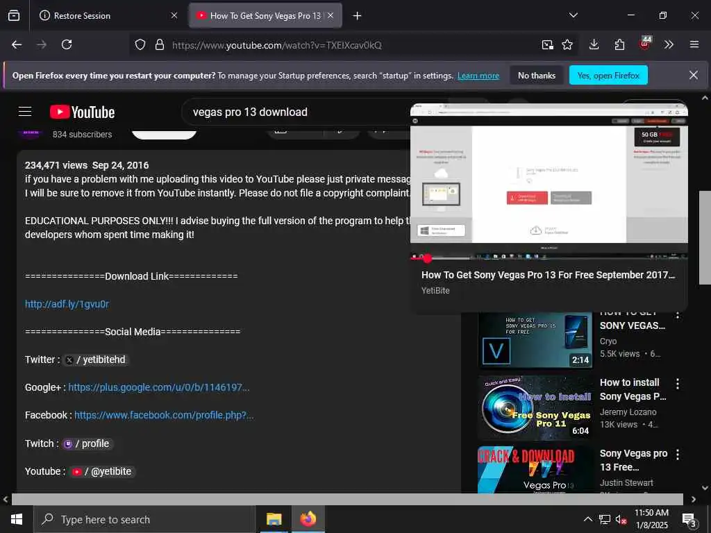Image resolution: width=711 pixels, height=533 pixels.
Task: Click Sony Vegas pro 13 Free title
Action: (x=633, y=460)
